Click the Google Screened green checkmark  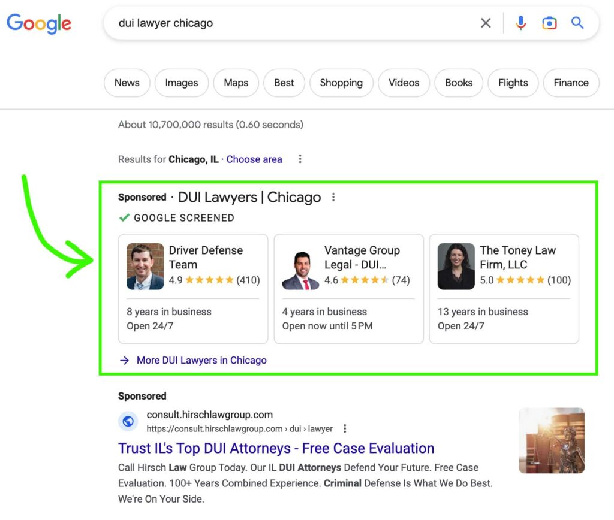click(124, 217)
